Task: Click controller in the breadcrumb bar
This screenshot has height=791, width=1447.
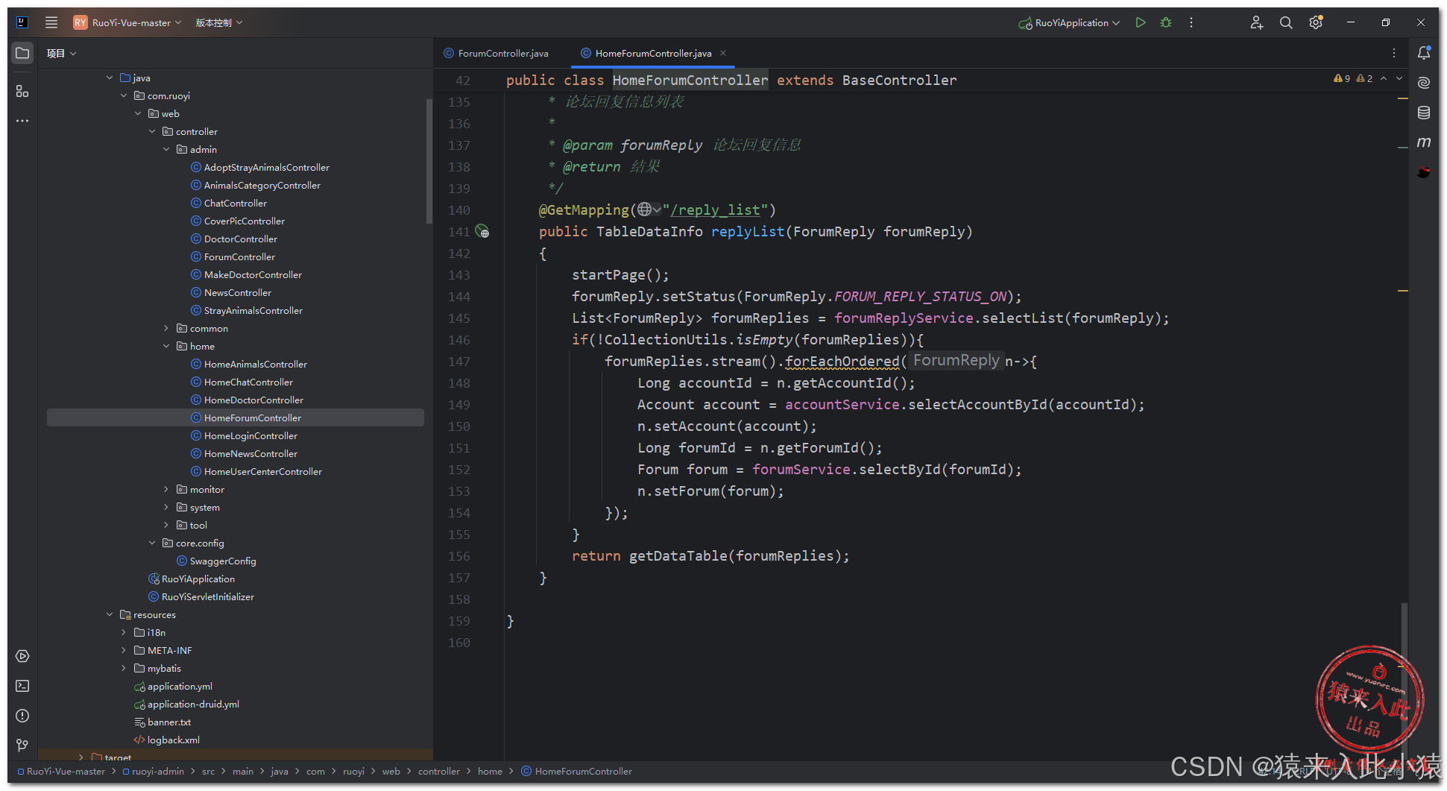Action: (x=439, y=771)
